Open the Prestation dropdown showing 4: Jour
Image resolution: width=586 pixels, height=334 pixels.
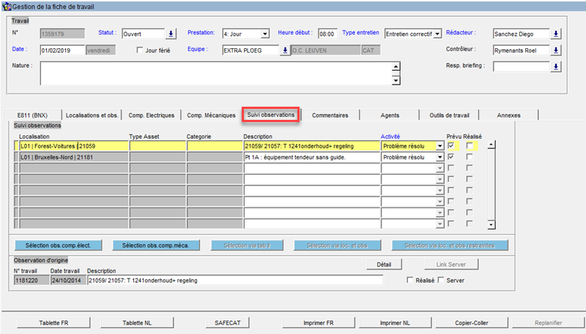point(265,34)
